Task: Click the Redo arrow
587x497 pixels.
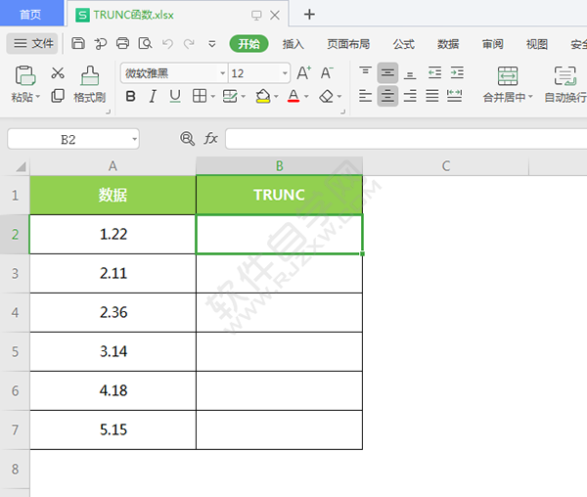Action: 189,44
